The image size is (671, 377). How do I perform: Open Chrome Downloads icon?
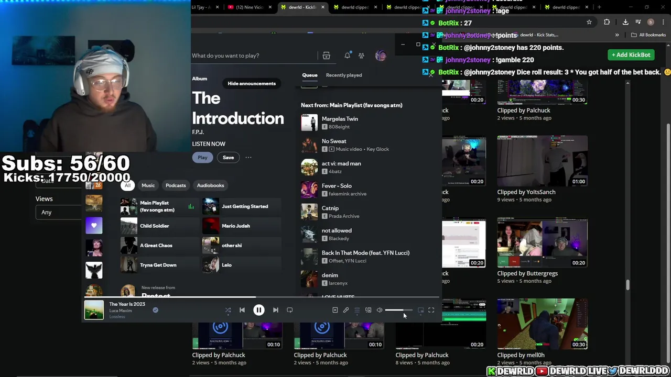[625, 22]
